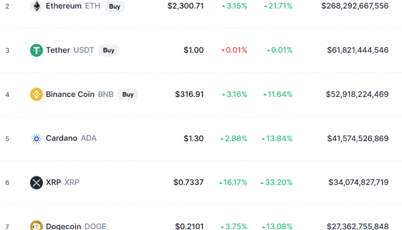Click the yellow Binance Coin logo icon
The image size is (402, 230).
[36, 94]
